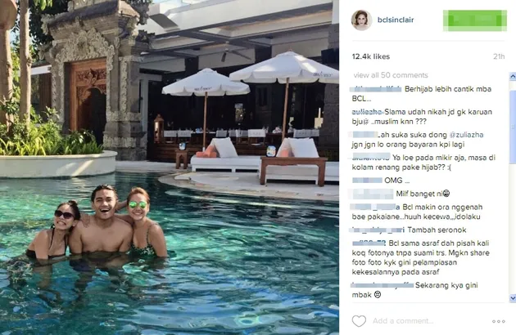This screenshot has height=335, width=516.
Task: Open the three-dot more options menu
Action: click(x=499, y=321)
